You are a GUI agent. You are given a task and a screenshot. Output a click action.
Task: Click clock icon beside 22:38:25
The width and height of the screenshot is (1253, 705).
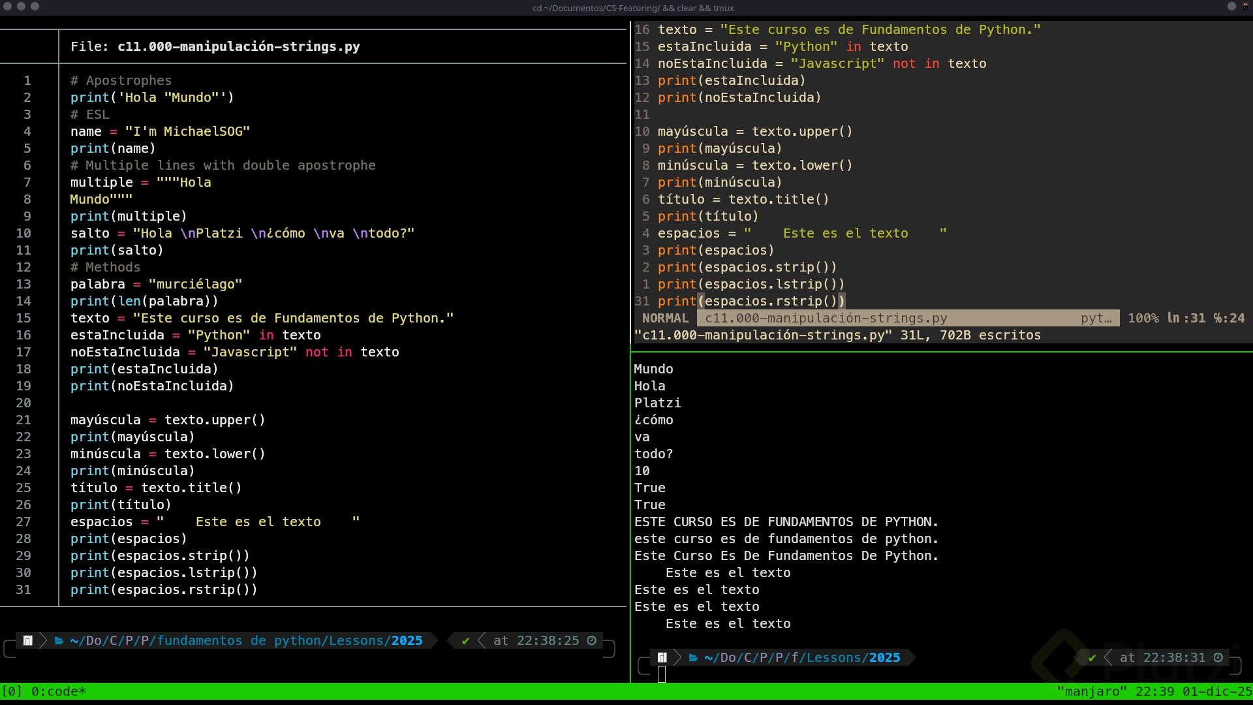pyautogui.click(x=592, y=640)
